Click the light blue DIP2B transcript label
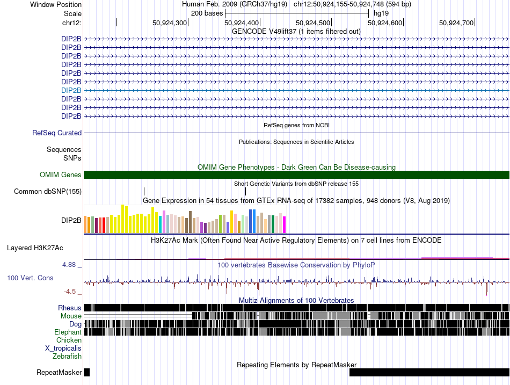 tap(71, 90)
